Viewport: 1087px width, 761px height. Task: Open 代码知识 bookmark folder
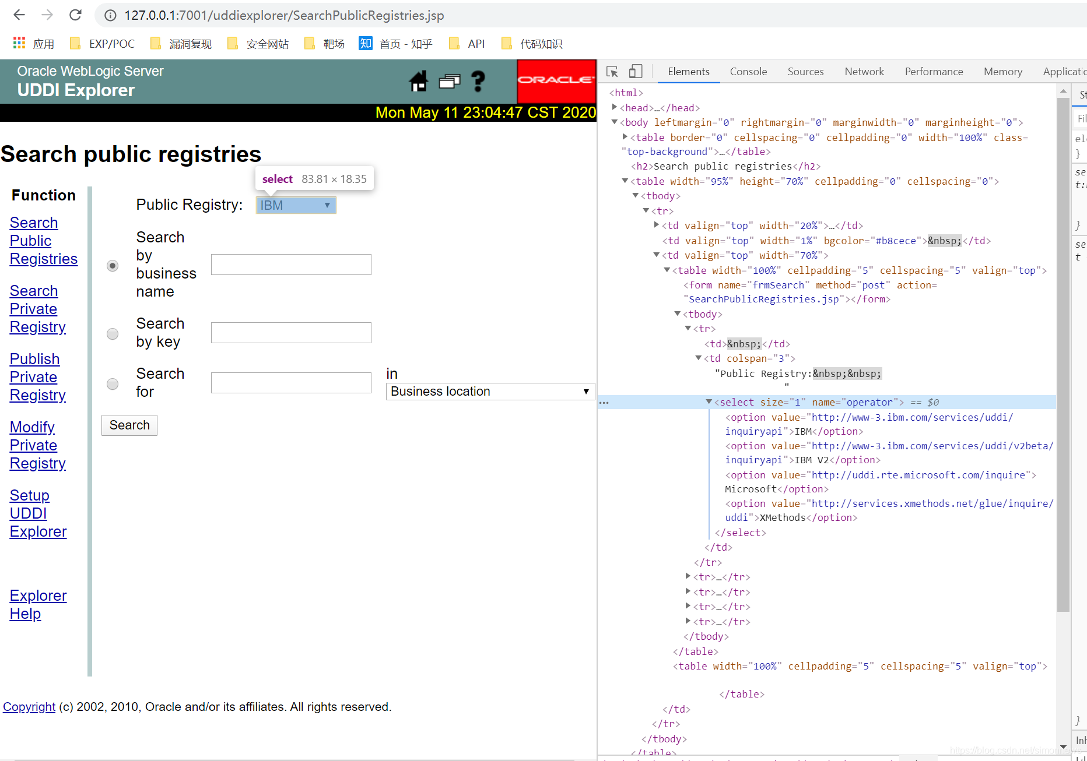coord(532,44)
